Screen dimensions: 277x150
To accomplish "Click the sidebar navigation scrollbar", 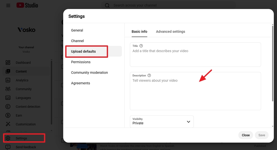I will tap(51, 93).
